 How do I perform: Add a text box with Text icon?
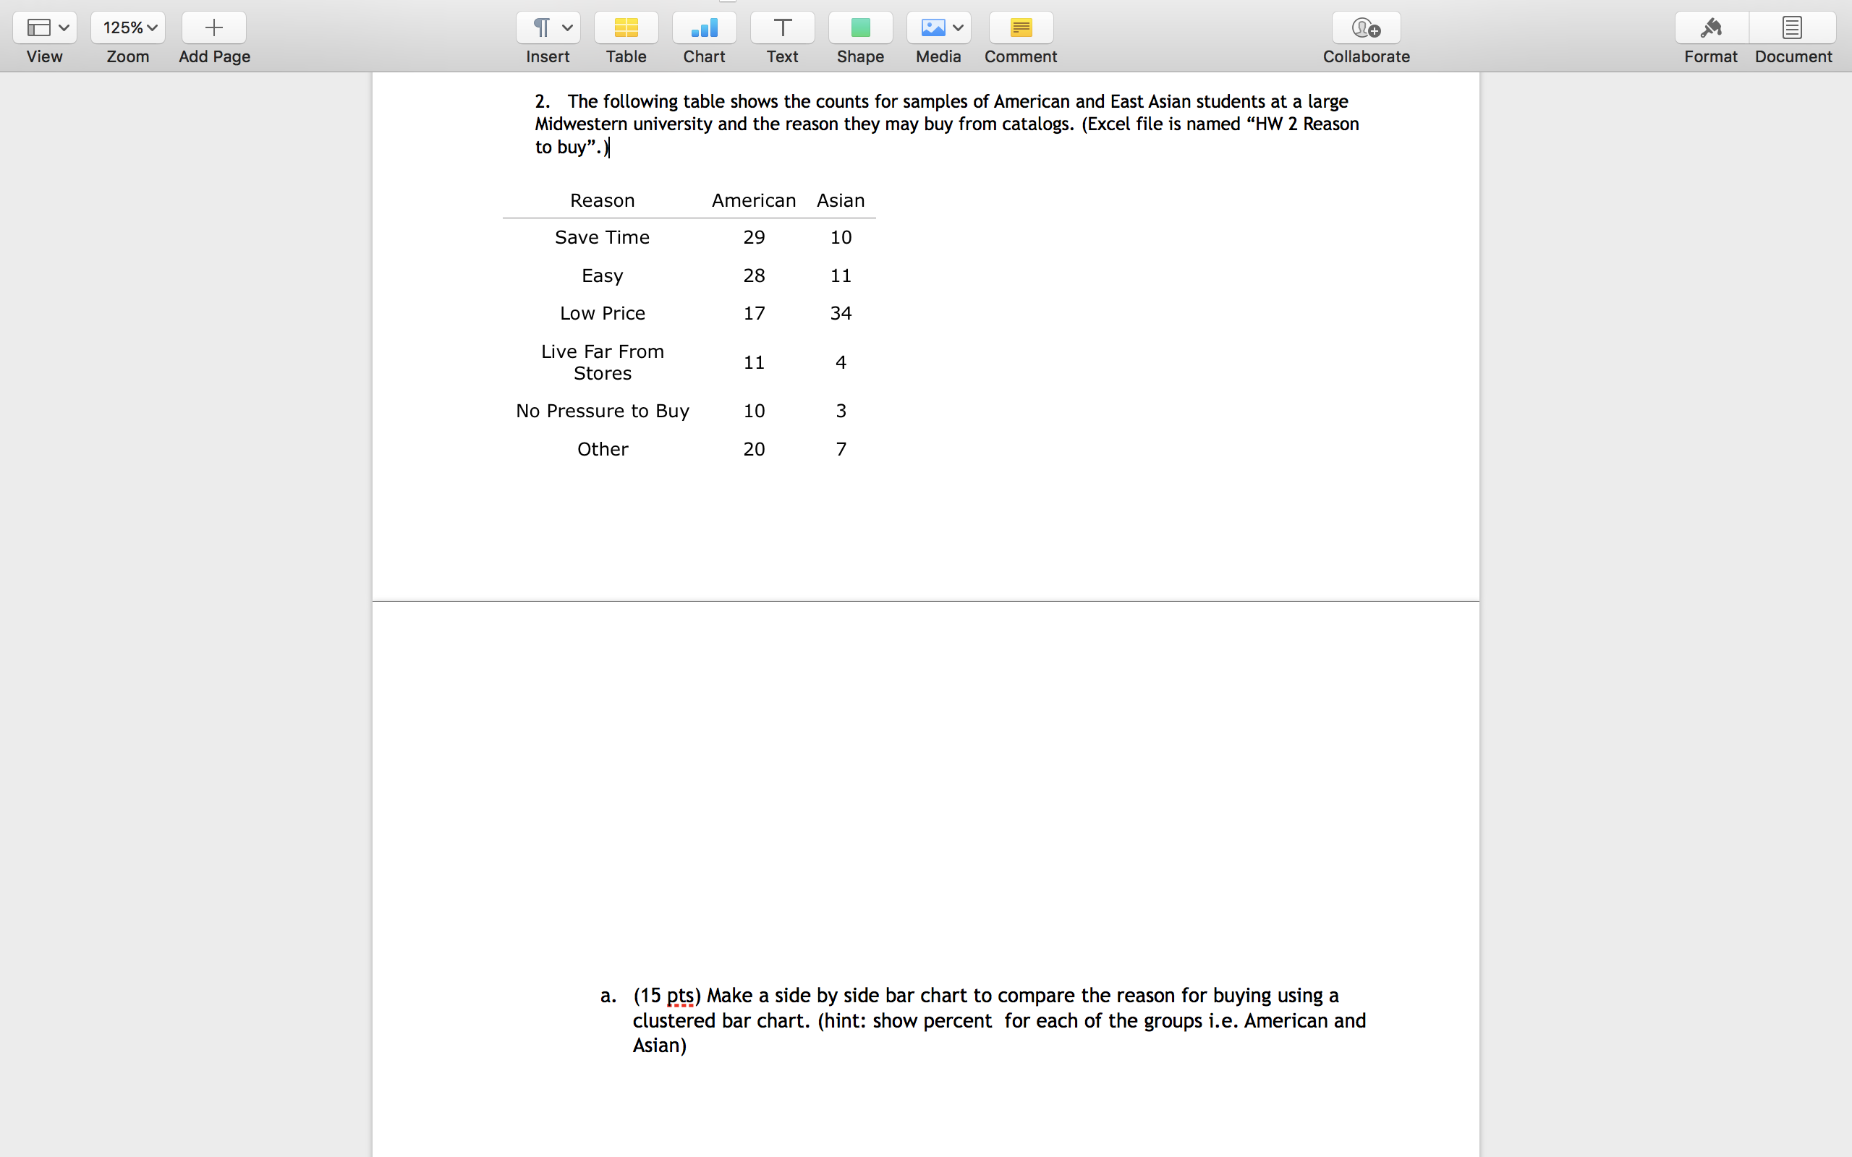tap(782, 28)
